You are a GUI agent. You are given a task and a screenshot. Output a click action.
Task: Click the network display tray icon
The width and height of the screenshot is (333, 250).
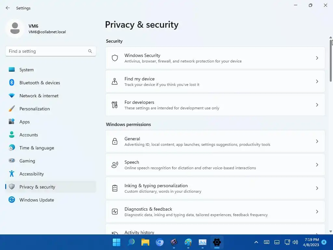click(287, 242)
